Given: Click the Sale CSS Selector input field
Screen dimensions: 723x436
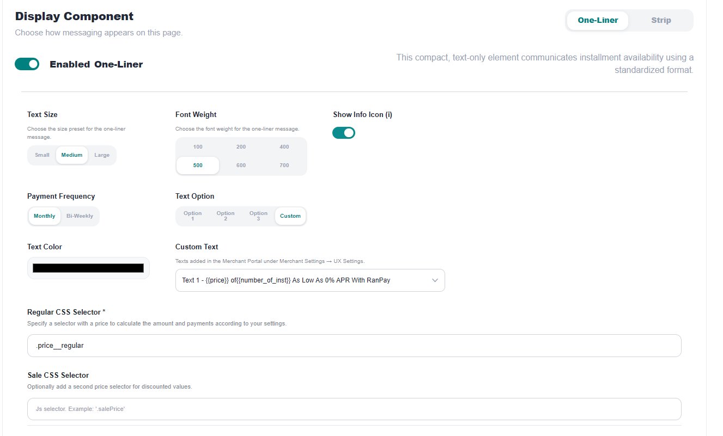Looking at the screenshot, I should 354,409.
